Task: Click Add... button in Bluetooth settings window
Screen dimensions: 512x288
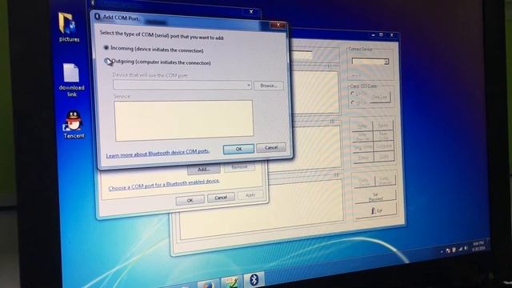Action: [x=204, y=170]
